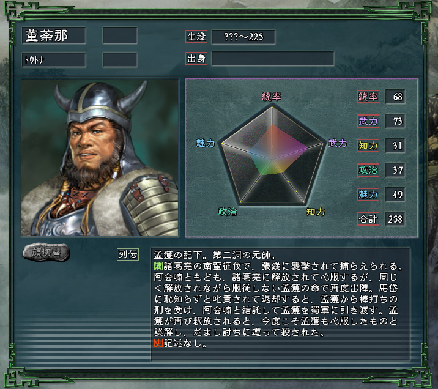
Task: Click the 董荼那 name field
Action: (x=54, y=35)
